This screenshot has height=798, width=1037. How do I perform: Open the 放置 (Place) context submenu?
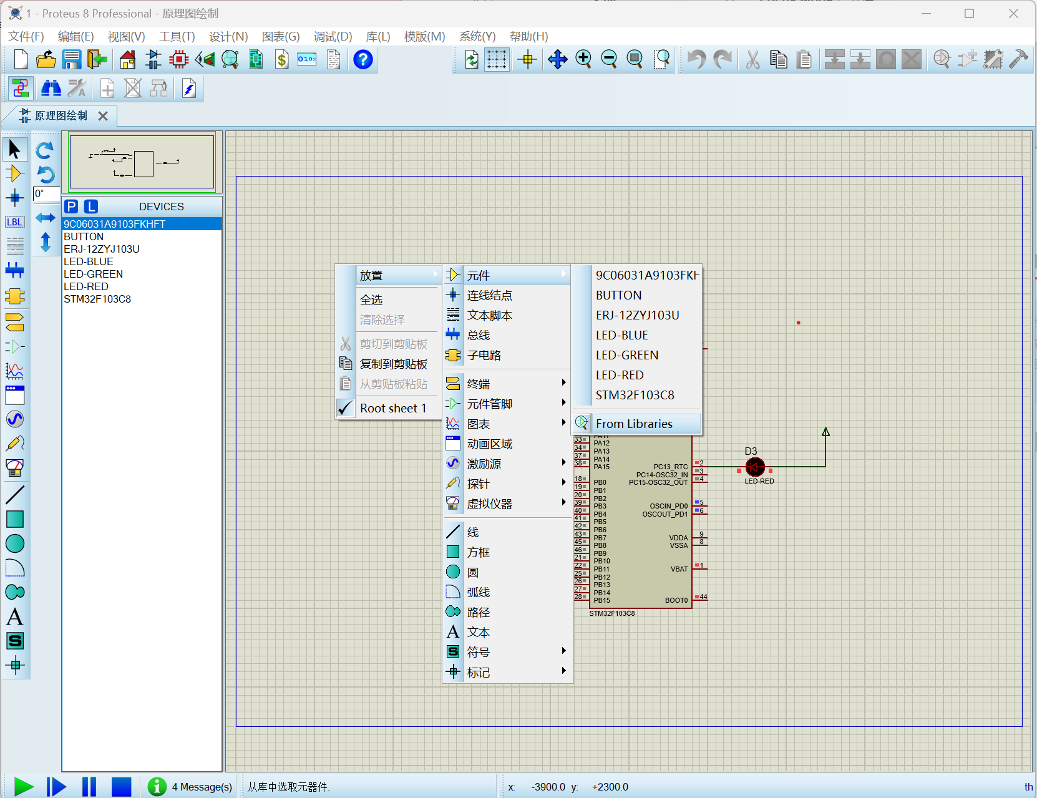pos(388,275)
